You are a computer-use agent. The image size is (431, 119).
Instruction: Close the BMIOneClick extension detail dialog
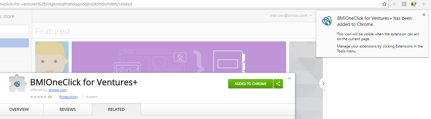click(289, 79)
